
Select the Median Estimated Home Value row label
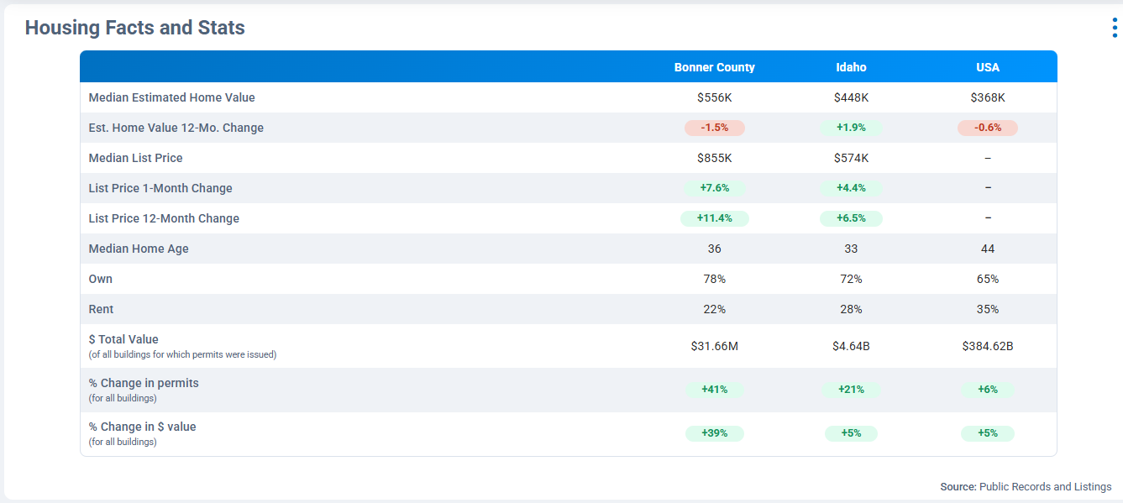coord(171,97)
